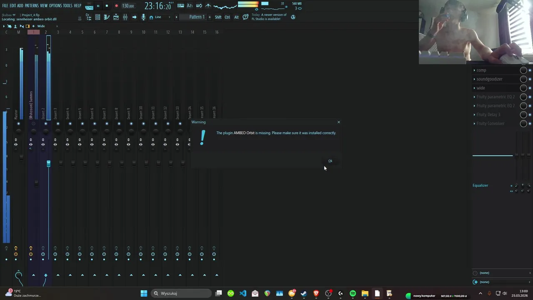Open the ADD menu
The width and height of the screenshot is (533, 300).
coord(20,6)
